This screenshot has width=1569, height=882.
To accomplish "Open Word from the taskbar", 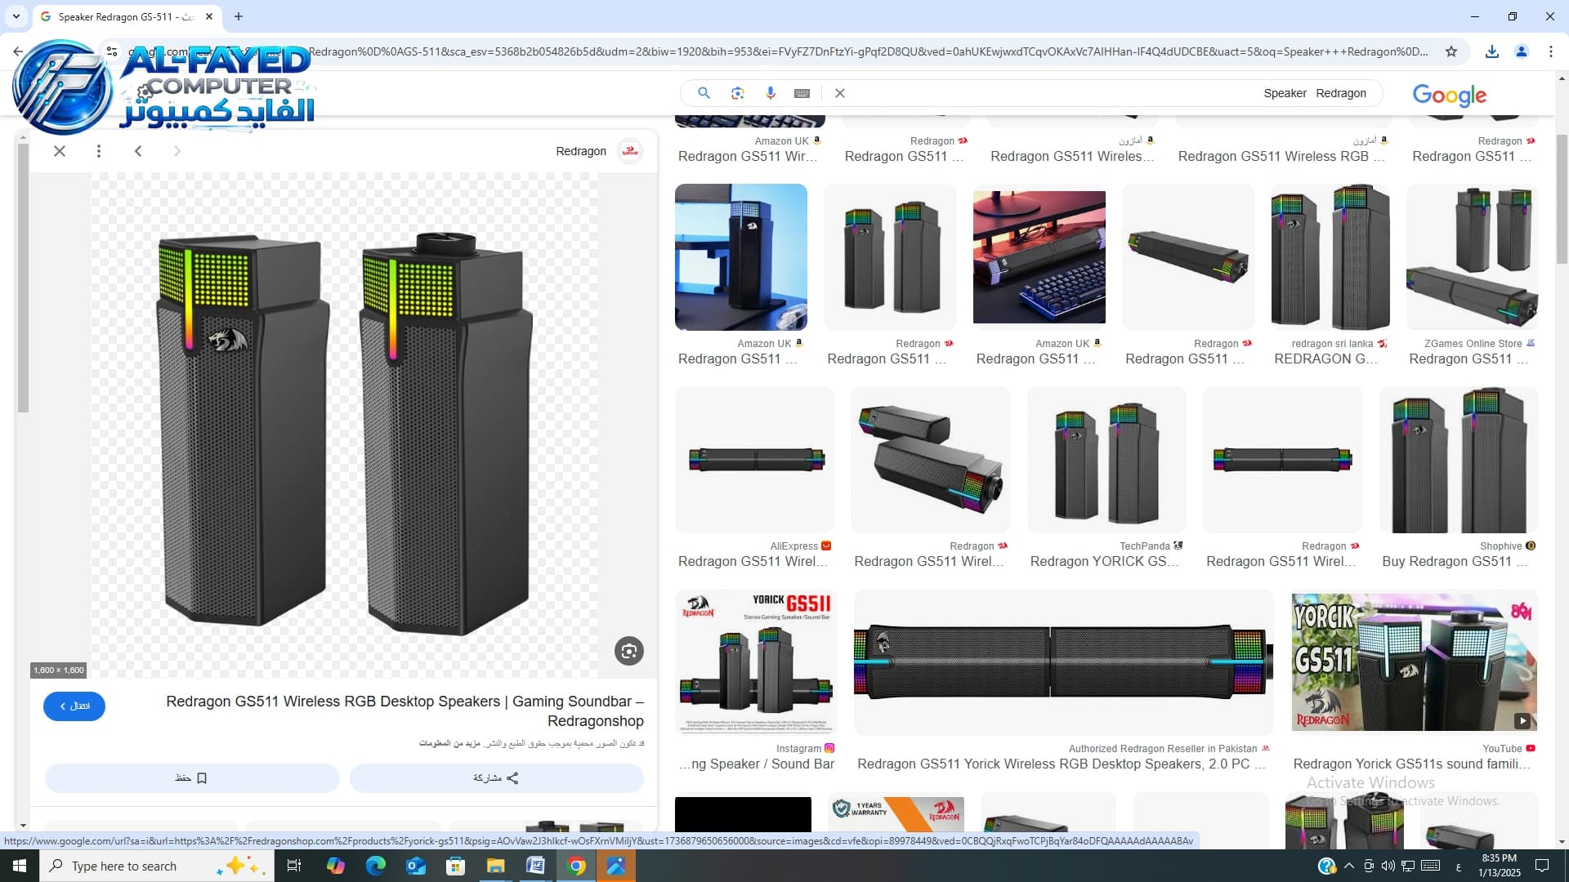I will click(x=535, y=866).
